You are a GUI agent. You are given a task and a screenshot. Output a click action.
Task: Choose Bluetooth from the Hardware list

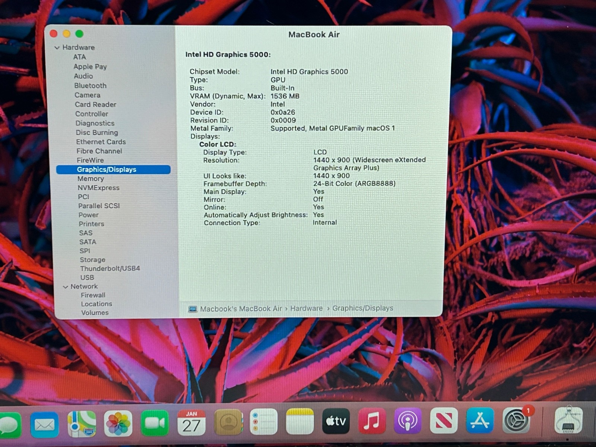coord(90,86)
